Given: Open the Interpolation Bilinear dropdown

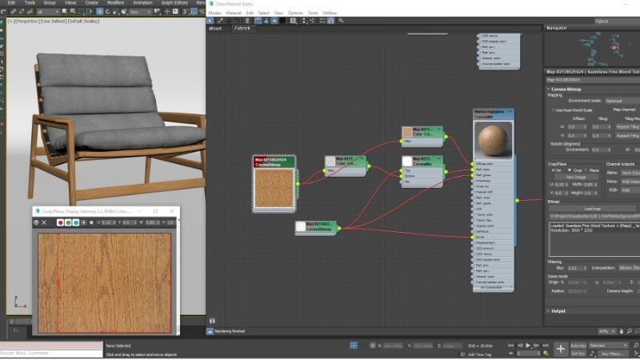Looking at the screenshot, I should [x=629, y=268].
